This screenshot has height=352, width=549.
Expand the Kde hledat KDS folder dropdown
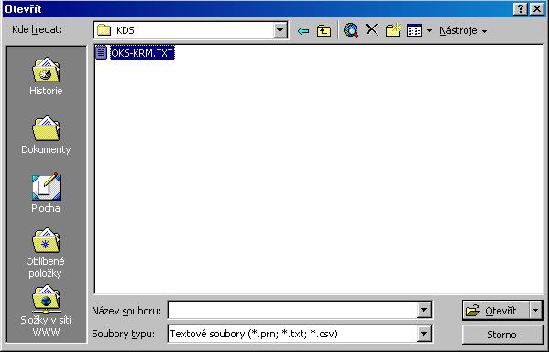[280, 30]
